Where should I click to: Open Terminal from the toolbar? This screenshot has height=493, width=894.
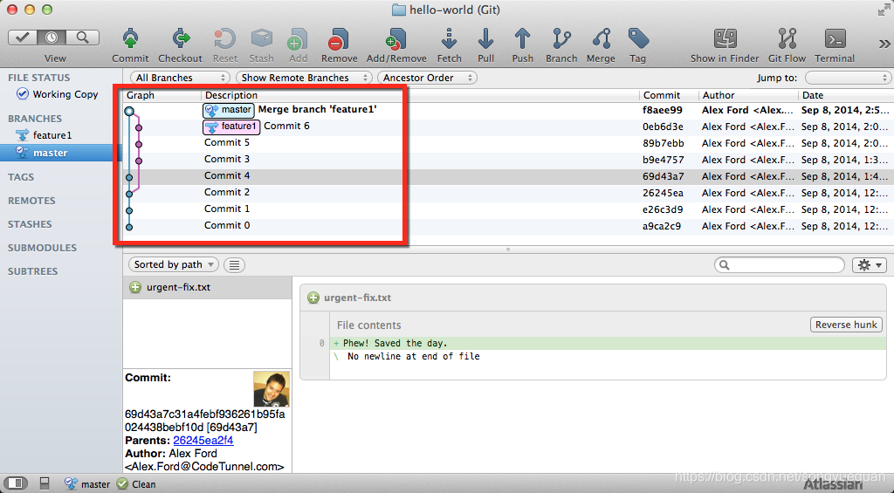pos(835,38)
